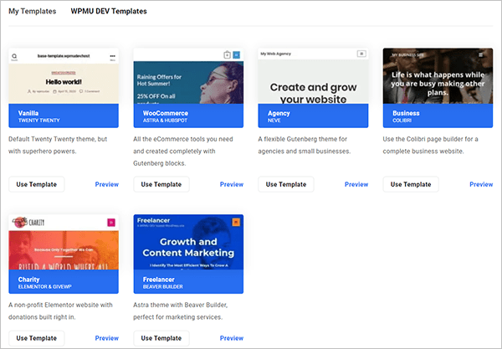Click the Agency NEVE blue label
The width and height of the screenshot is (502, 349).
[x=313, y=115]
